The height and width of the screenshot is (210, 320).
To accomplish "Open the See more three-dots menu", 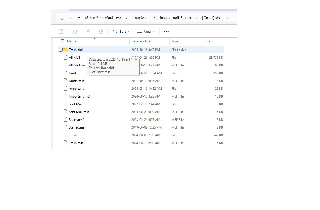I will 166,32.
